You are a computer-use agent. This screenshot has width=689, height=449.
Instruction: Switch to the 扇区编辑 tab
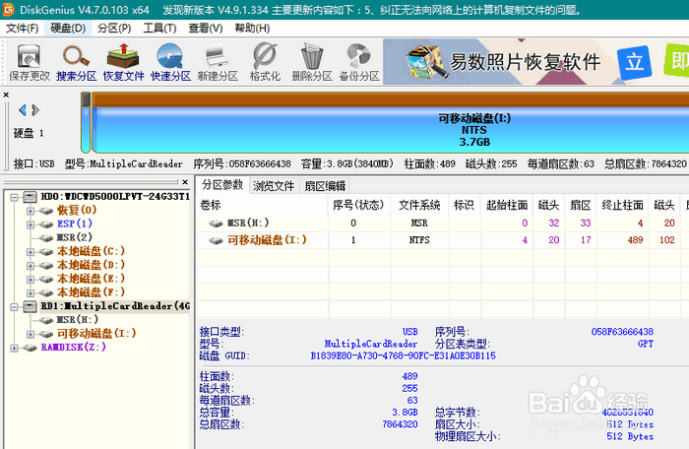[x=325, y=186]
